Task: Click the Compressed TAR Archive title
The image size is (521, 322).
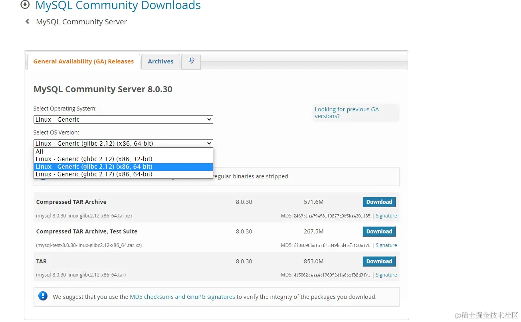Action: (x=71, y=202)
